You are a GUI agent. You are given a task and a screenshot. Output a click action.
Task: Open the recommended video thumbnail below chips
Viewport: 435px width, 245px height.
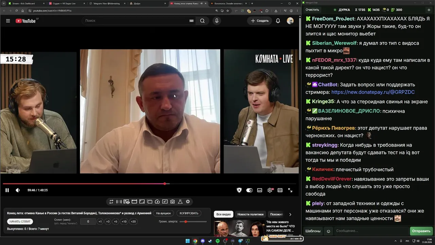[x=239, y=228]
